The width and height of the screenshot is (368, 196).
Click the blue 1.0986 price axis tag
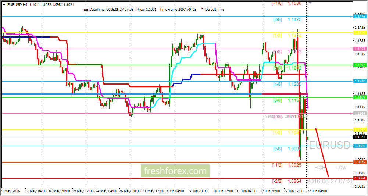pyautogui.click(x=360, y=146)
